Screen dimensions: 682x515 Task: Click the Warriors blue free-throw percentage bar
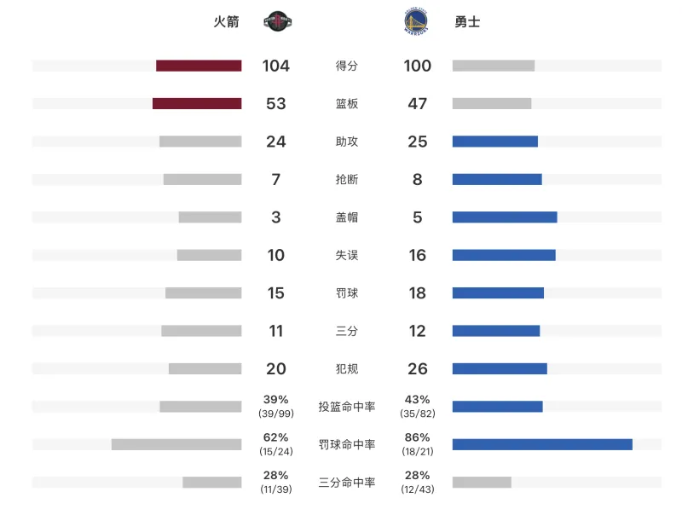pyautogui.click(x=542, y=444)
